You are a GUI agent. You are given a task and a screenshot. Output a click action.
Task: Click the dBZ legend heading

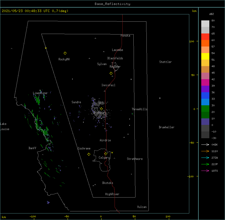[x=211, y=14]
